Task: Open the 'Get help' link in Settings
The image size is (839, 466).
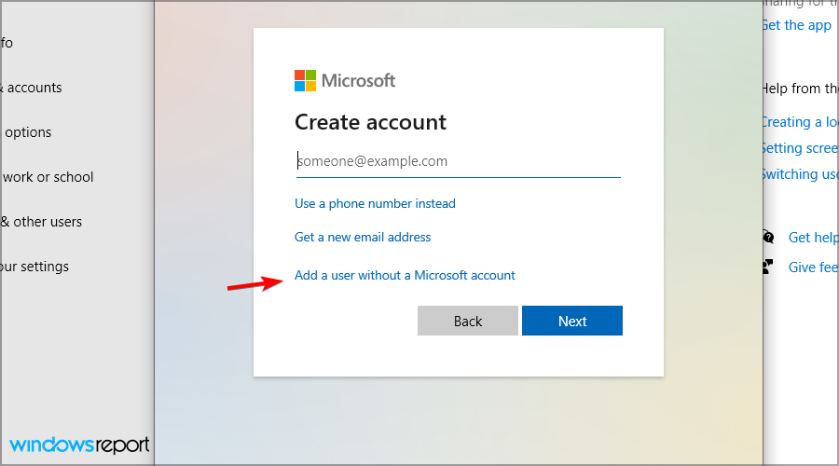Action: point(813,238)
